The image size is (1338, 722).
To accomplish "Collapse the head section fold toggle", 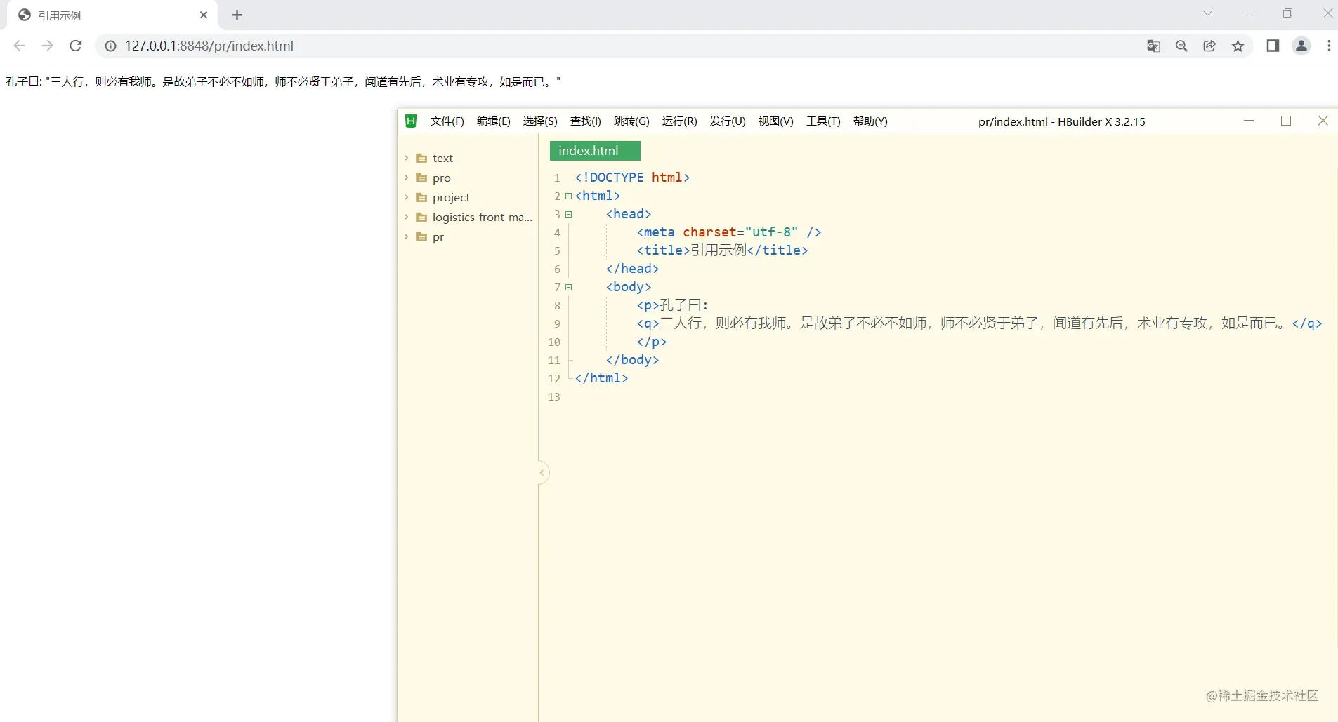I will click(569, 215).
